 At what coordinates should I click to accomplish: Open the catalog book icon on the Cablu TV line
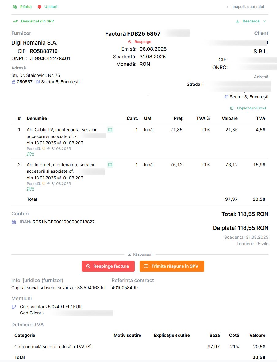(x=110, y=130)
